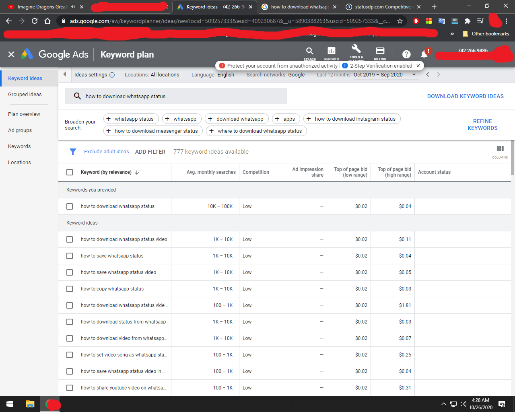
Task: Open Chrome home page button
Action: (x=47, y=21)
